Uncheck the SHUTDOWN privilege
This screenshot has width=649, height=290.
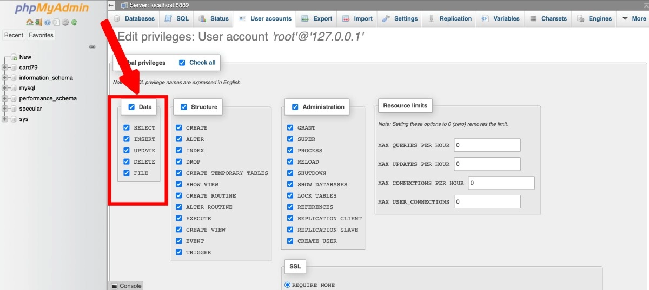click(x=290, y=173)
